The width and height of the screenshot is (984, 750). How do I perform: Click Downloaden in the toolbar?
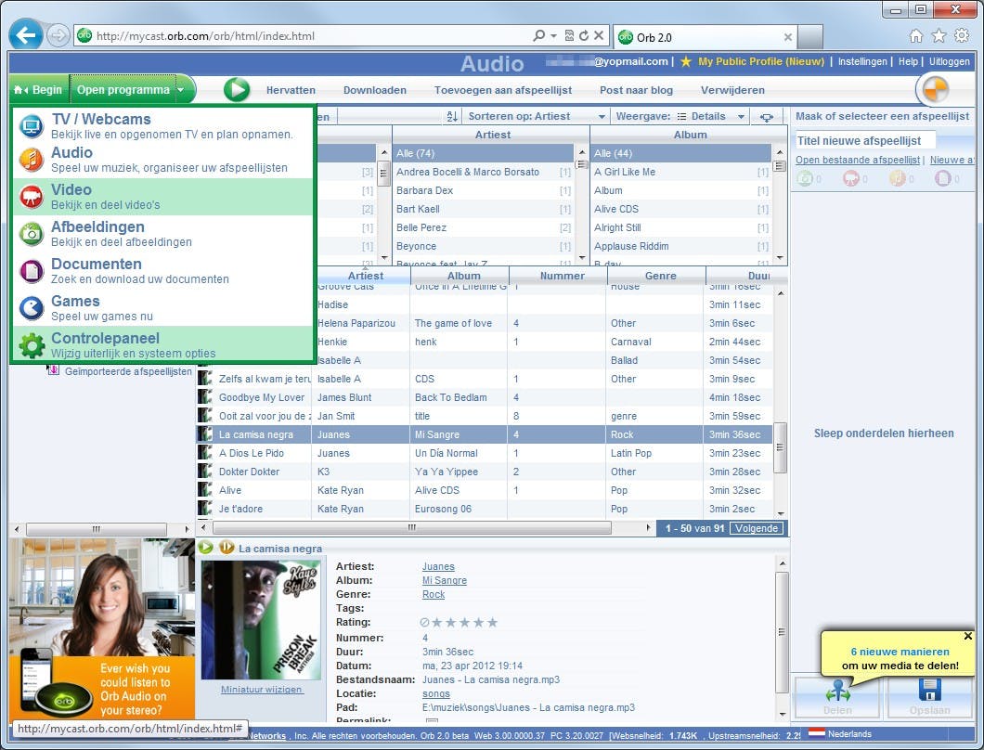pos(375,90)
